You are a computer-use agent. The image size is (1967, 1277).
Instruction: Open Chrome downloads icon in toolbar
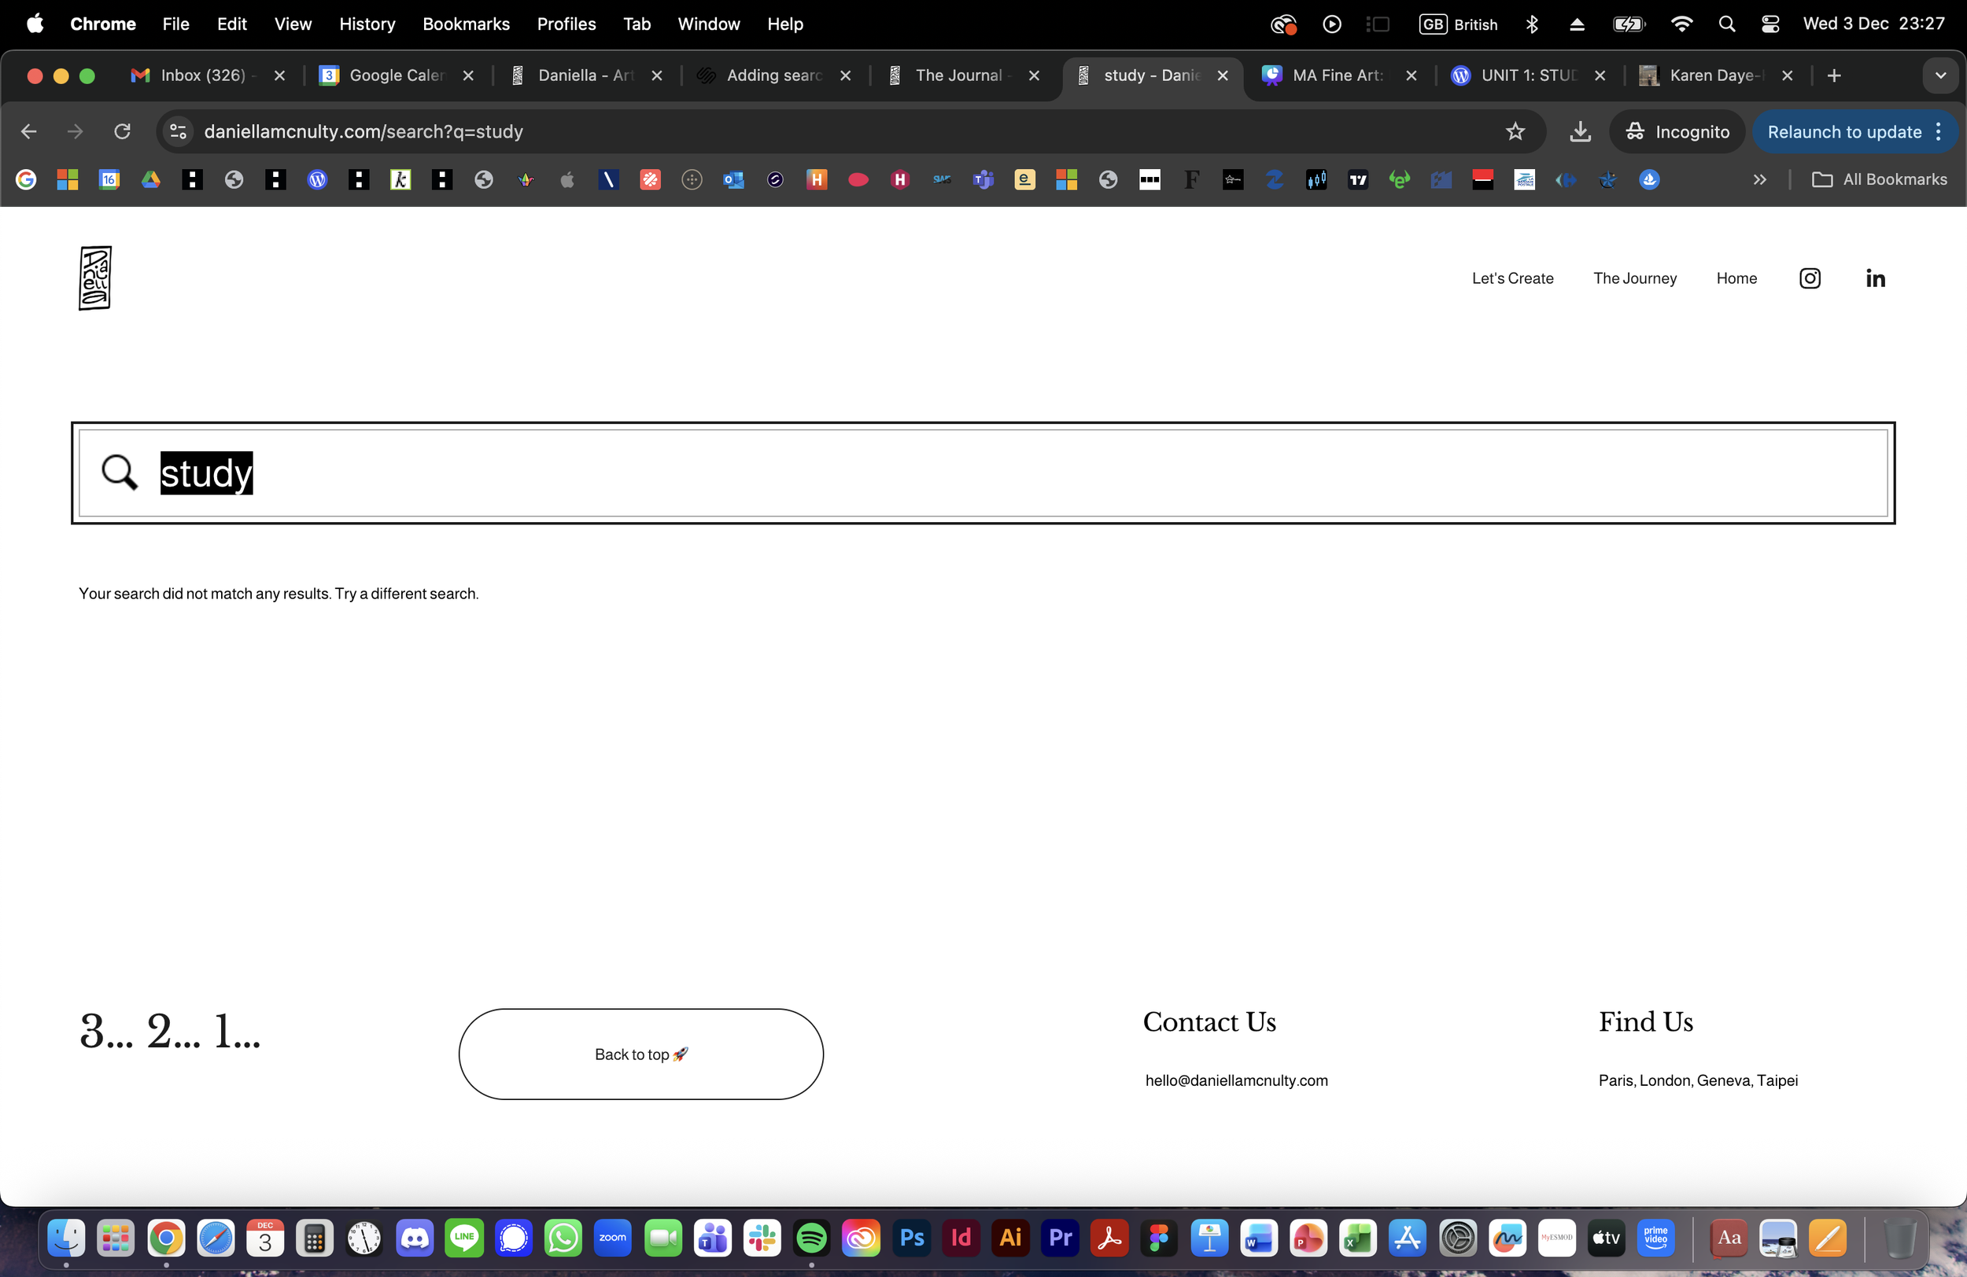[1579, 131]
